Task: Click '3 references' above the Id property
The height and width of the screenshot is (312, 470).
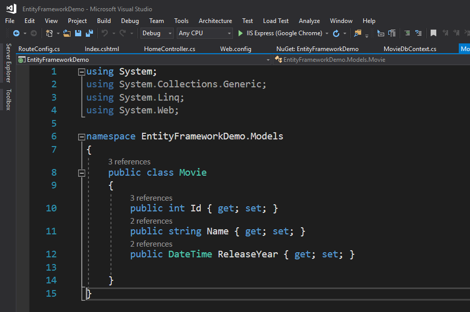Action: (151, 198)
